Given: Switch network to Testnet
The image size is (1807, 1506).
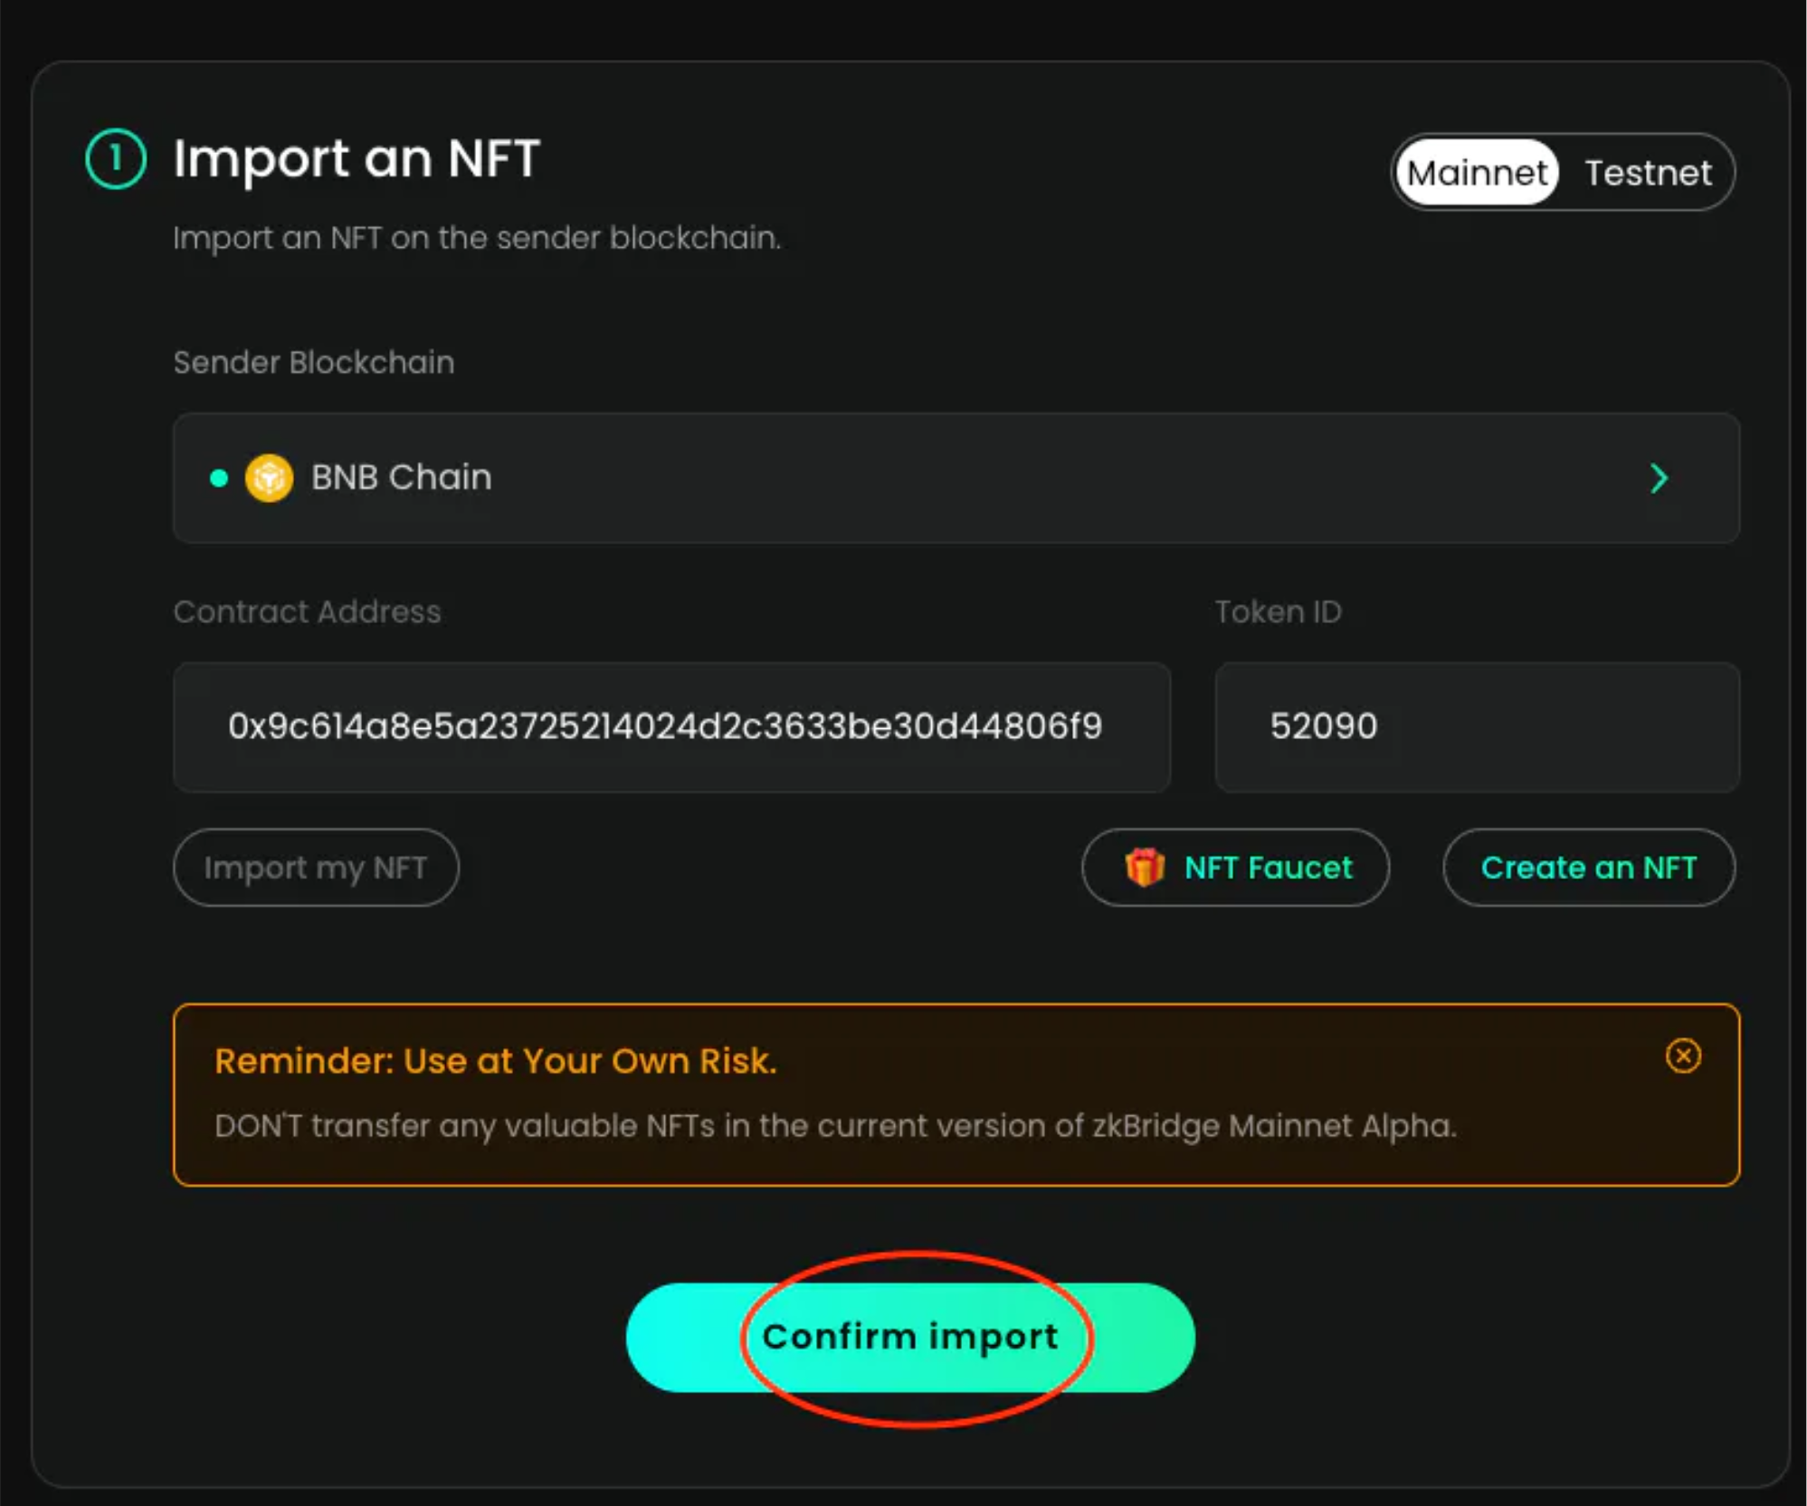Looking at the screenshot, I should tap(1648, 172).
